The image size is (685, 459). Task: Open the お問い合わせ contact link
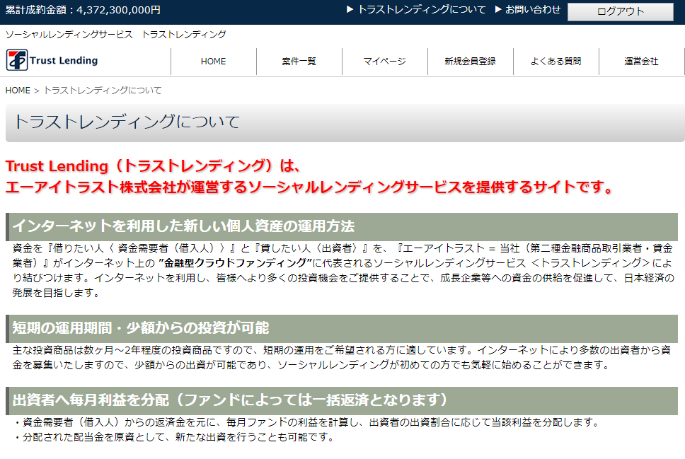(532, 10)
